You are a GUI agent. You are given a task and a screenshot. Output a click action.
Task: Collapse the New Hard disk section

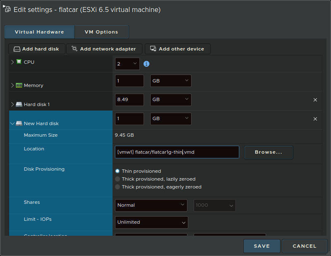[x=12, y=123]
